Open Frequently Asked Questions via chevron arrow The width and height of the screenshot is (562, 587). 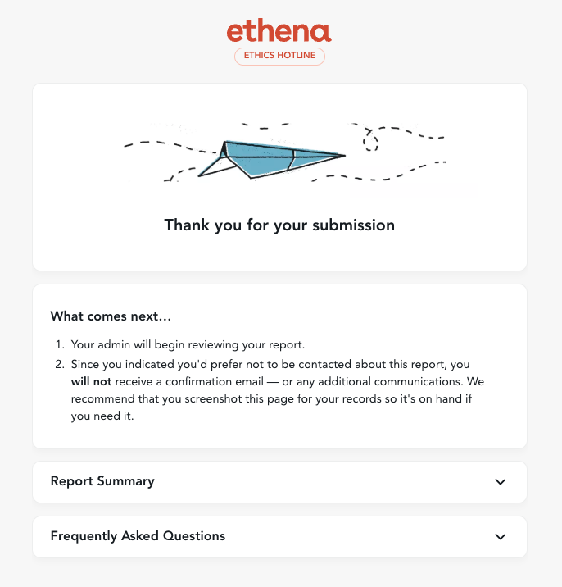tap(501, 537)
